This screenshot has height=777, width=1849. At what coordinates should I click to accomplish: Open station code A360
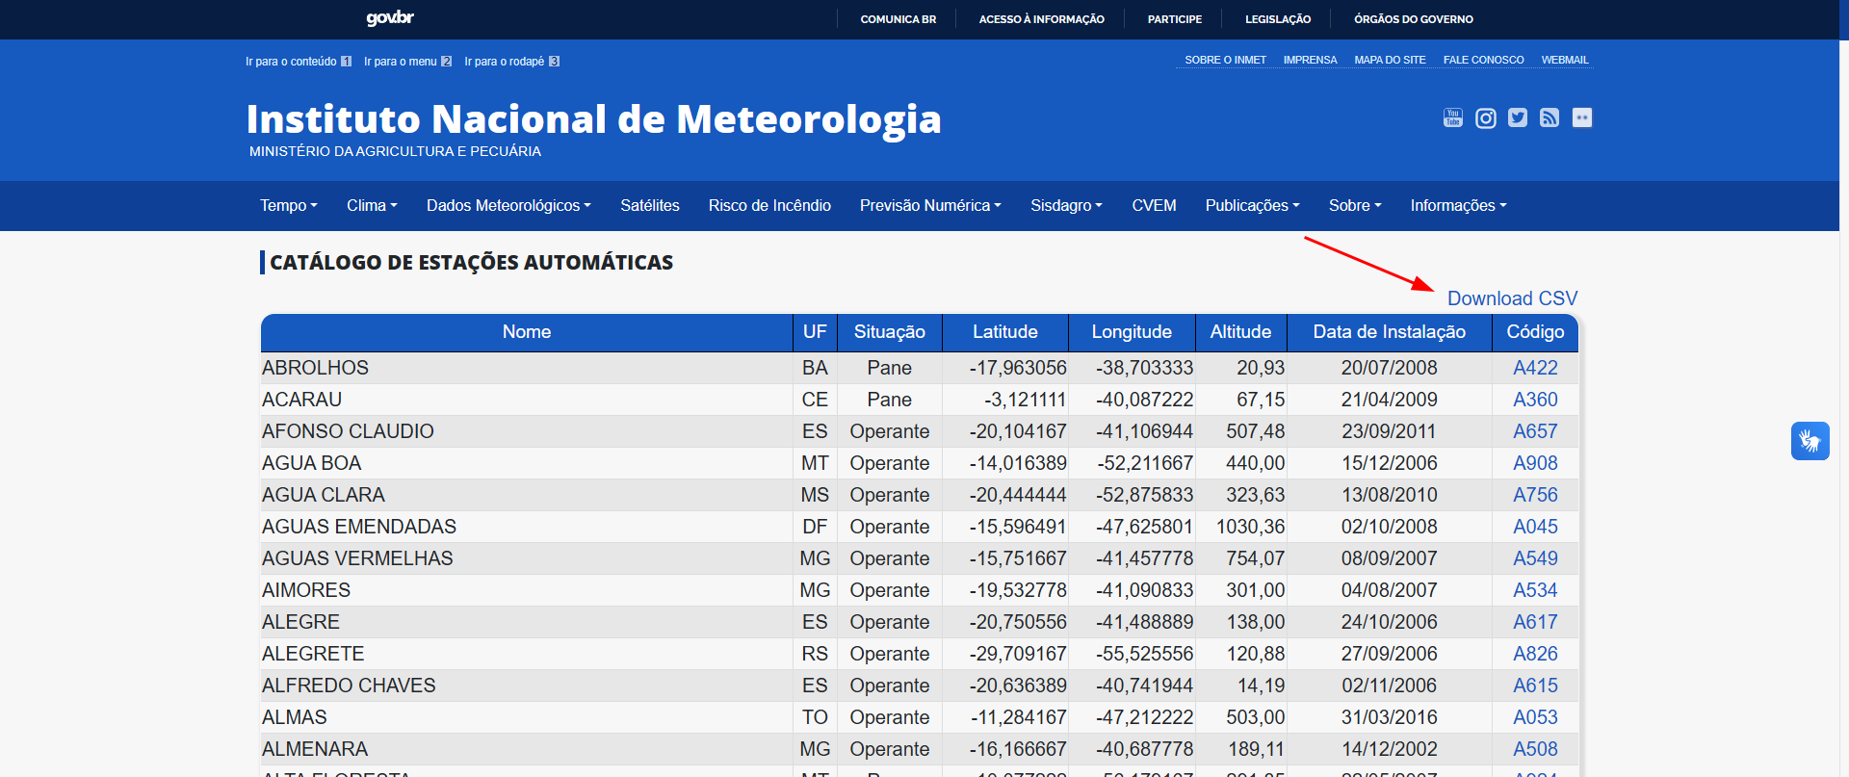coord(1535,400)
